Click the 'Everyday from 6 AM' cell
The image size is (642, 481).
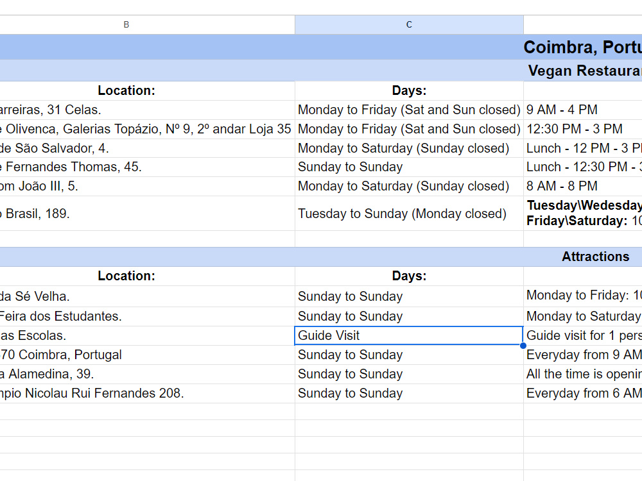583,393
